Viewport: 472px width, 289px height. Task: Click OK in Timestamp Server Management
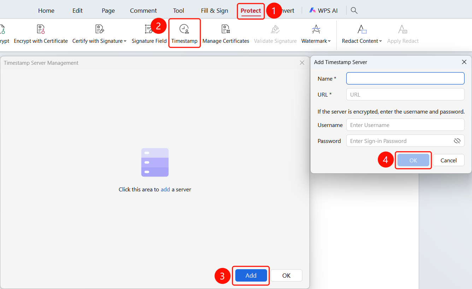point(287,276)
